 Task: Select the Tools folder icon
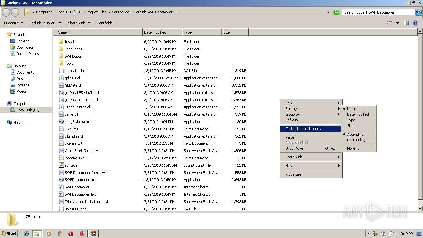point(61,63)
